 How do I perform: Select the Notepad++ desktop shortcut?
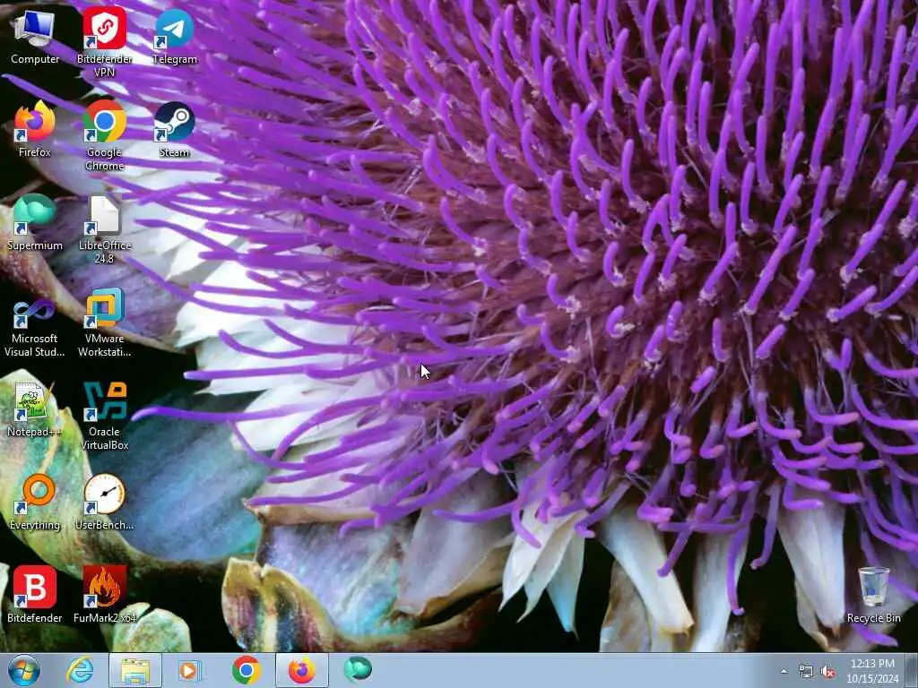[35, 408]
